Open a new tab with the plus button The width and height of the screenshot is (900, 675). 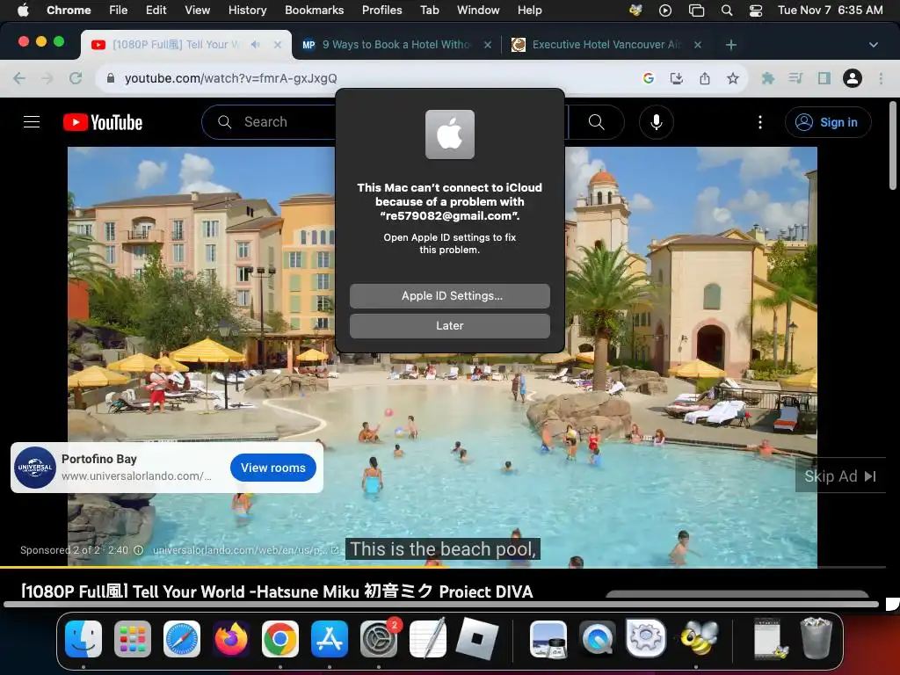coord(730,45)
